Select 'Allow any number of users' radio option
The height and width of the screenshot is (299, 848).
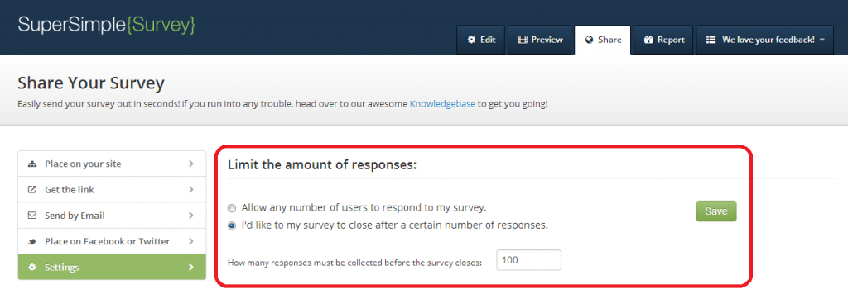(x=232, y=208)
